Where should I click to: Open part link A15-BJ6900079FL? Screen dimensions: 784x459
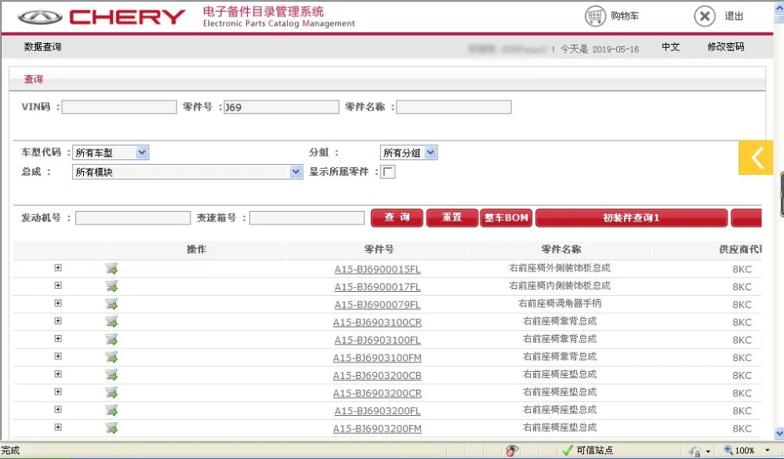pos(378,305)
